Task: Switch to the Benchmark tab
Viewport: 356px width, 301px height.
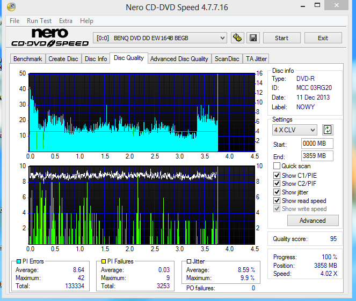Action: pyautogui.click(x=28, y=59)
